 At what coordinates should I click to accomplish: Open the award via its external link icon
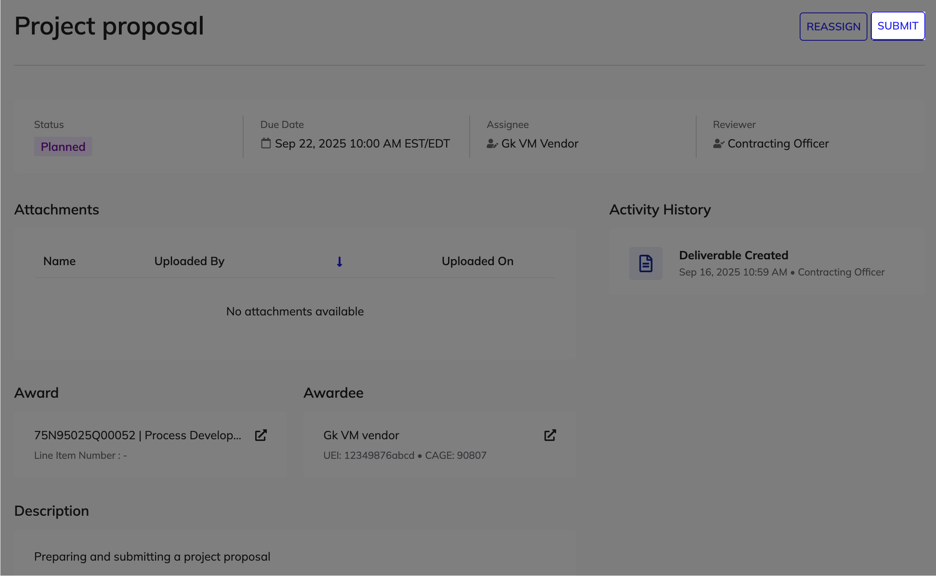(x=261, y=435)
